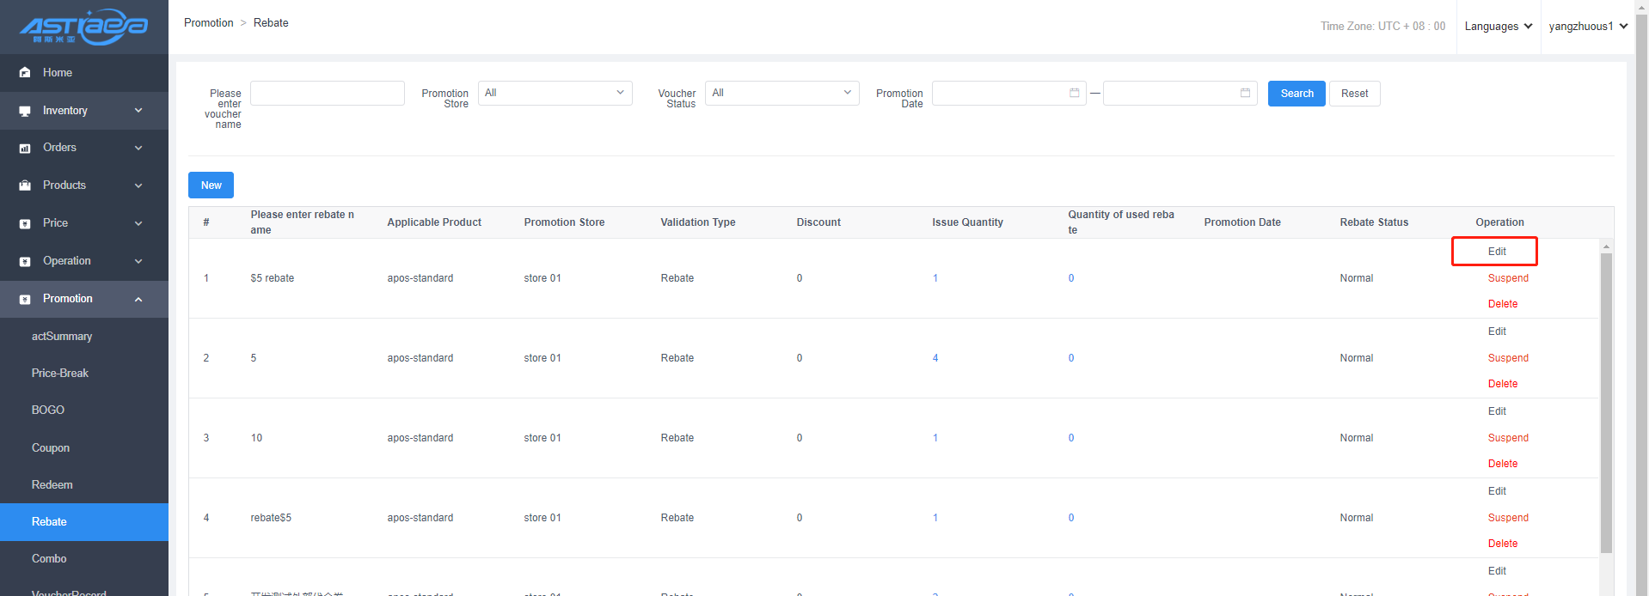Image resolution: width=1649 pixels, height=596 pixels.
Task: Go to the BOGO promotion page
Action: [x=48, y=411]
